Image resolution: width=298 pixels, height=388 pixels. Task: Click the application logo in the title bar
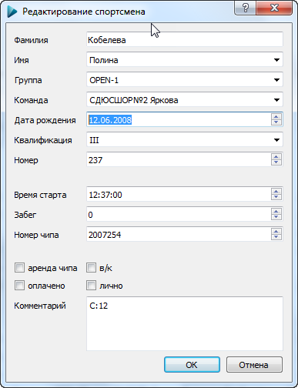pyautogui.click(x=12, y=12)
